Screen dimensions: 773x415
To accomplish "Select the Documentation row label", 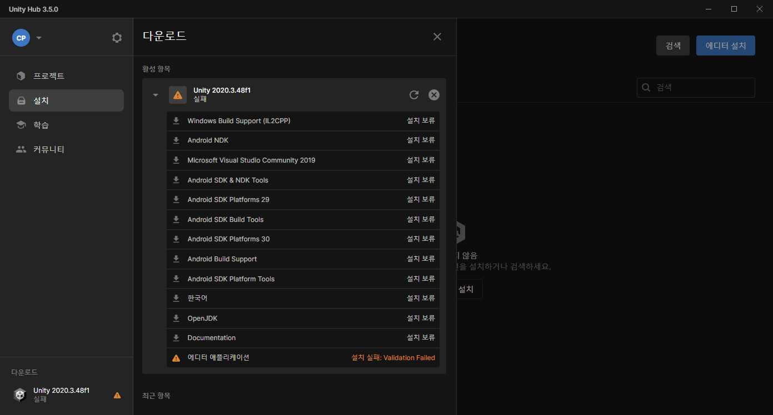I will click(x=212, y=338).
